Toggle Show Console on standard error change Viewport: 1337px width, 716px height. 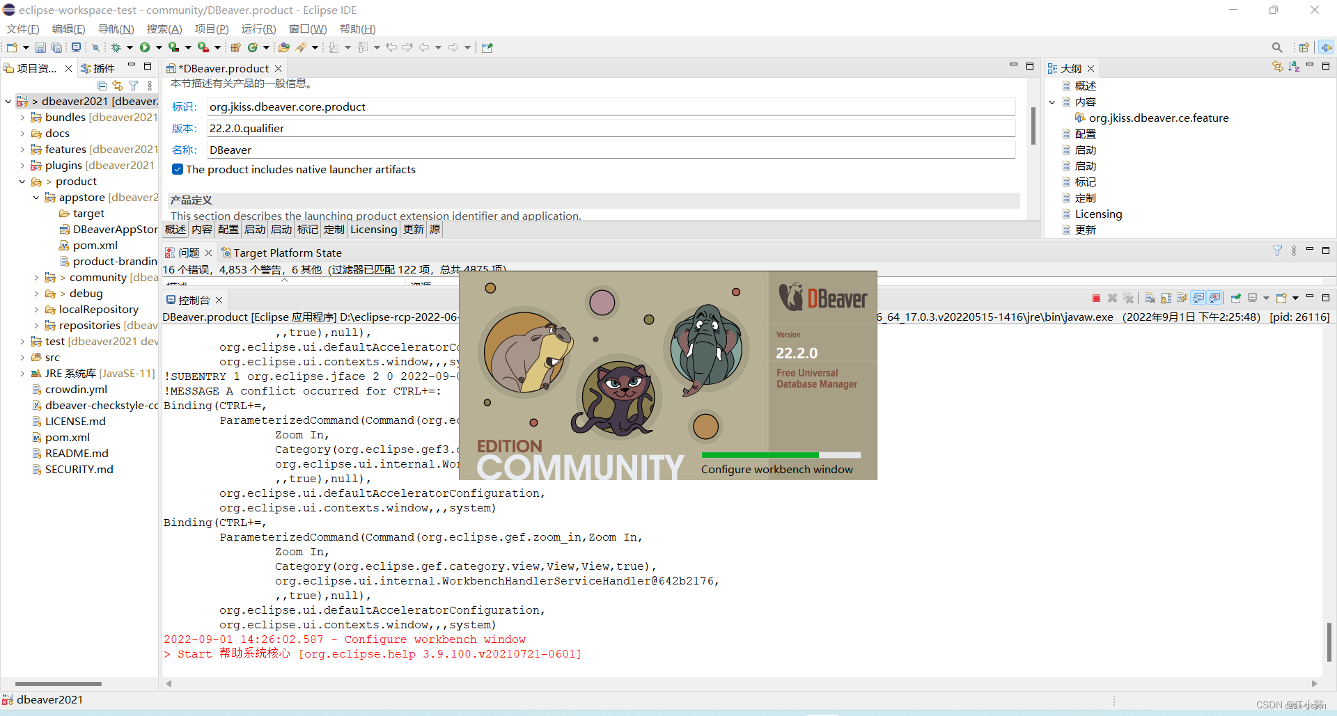click(x=1215, y=298)
